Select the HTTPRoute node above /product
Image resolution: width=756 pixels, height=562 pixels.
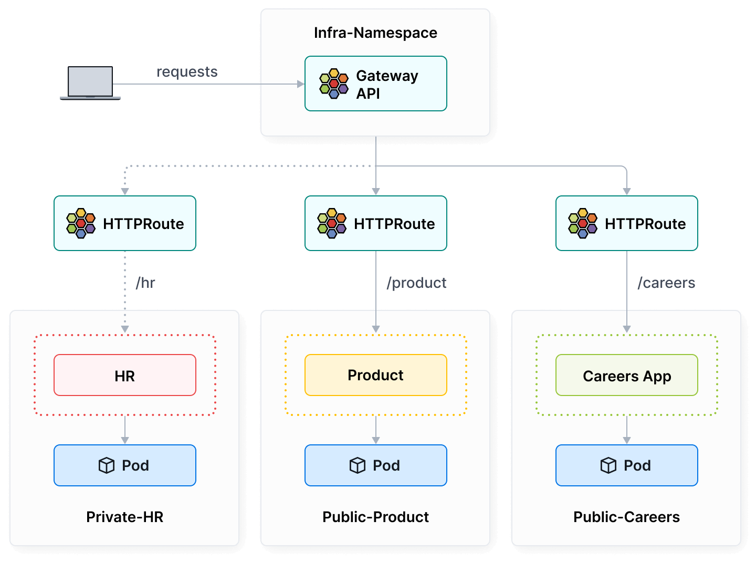(x=376, y=223)
